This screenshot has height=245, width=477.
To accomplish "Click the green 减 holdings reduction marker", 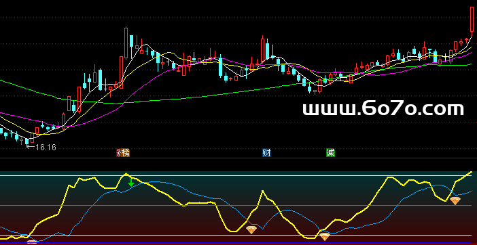I will pyautogui.click(x=330, y=153).
